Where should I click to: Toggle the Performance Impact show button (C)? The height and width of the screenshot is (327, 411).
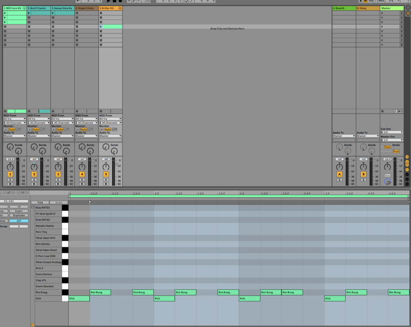pyautogui.click(x=407, y=184)
